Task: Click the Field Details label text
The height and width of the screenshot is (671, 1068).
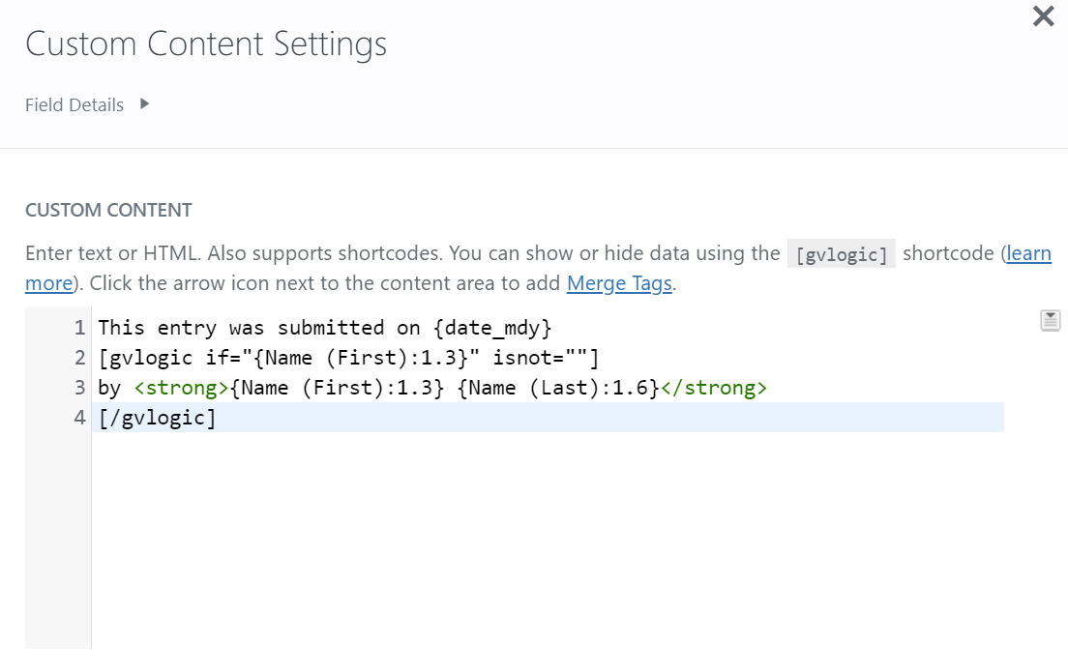Action: coord(74,104)
